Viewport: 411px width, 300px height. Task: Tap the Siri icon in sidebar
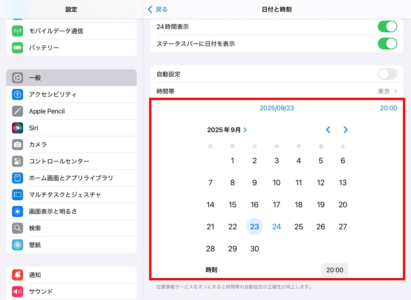(18, 128)
